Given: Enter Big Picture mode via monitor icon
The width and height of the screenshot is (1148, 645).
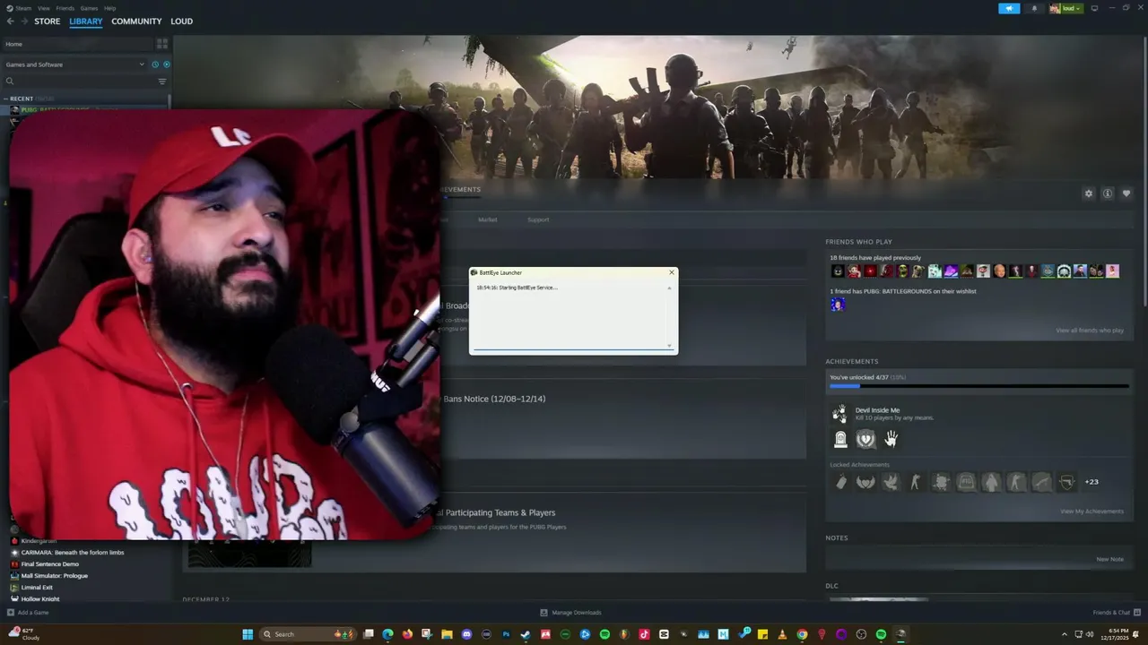Looking at the screenshot, I should click(1094, 8).
